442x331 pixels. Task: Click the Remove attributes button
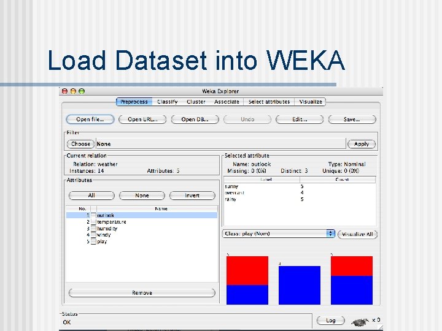142,293
